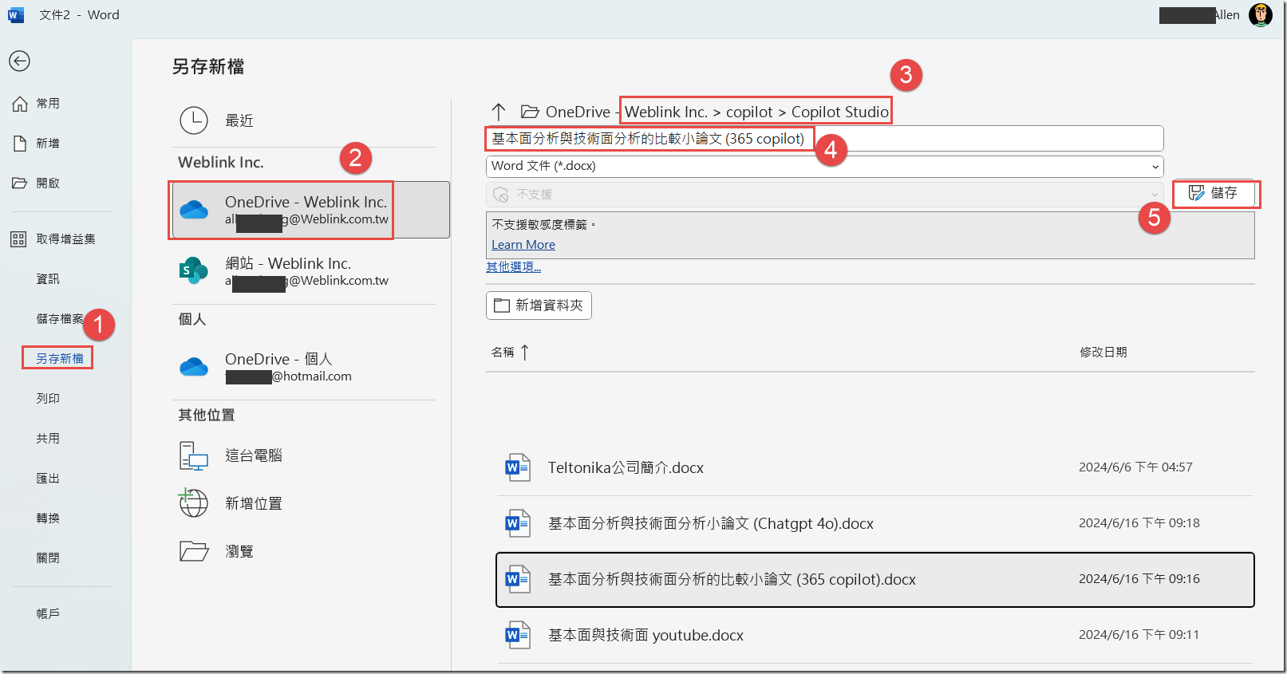
Task: Select Teltonika公司簡介.docx file
Action: [875, 468]
